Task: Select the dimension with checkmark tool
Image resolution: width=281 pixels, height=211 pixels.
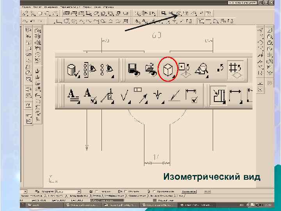Action: [x=191, y=96]
